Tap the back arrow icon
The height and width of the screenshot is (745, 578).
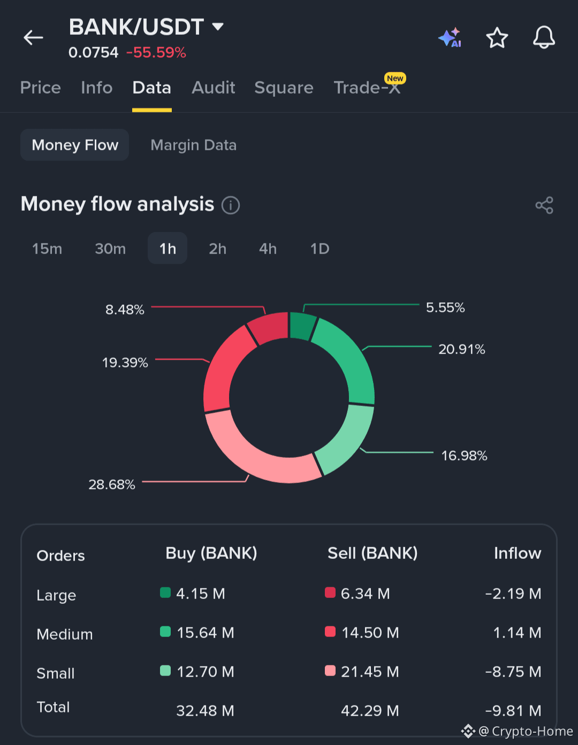tap(33, 37)
